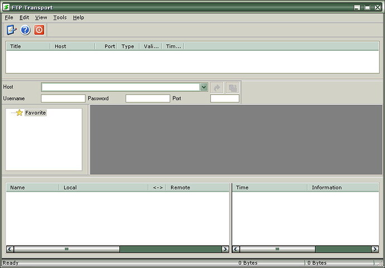This screenshot has height=268, width=385.
Task: Sort connections by Host column header
Action: 73,46
